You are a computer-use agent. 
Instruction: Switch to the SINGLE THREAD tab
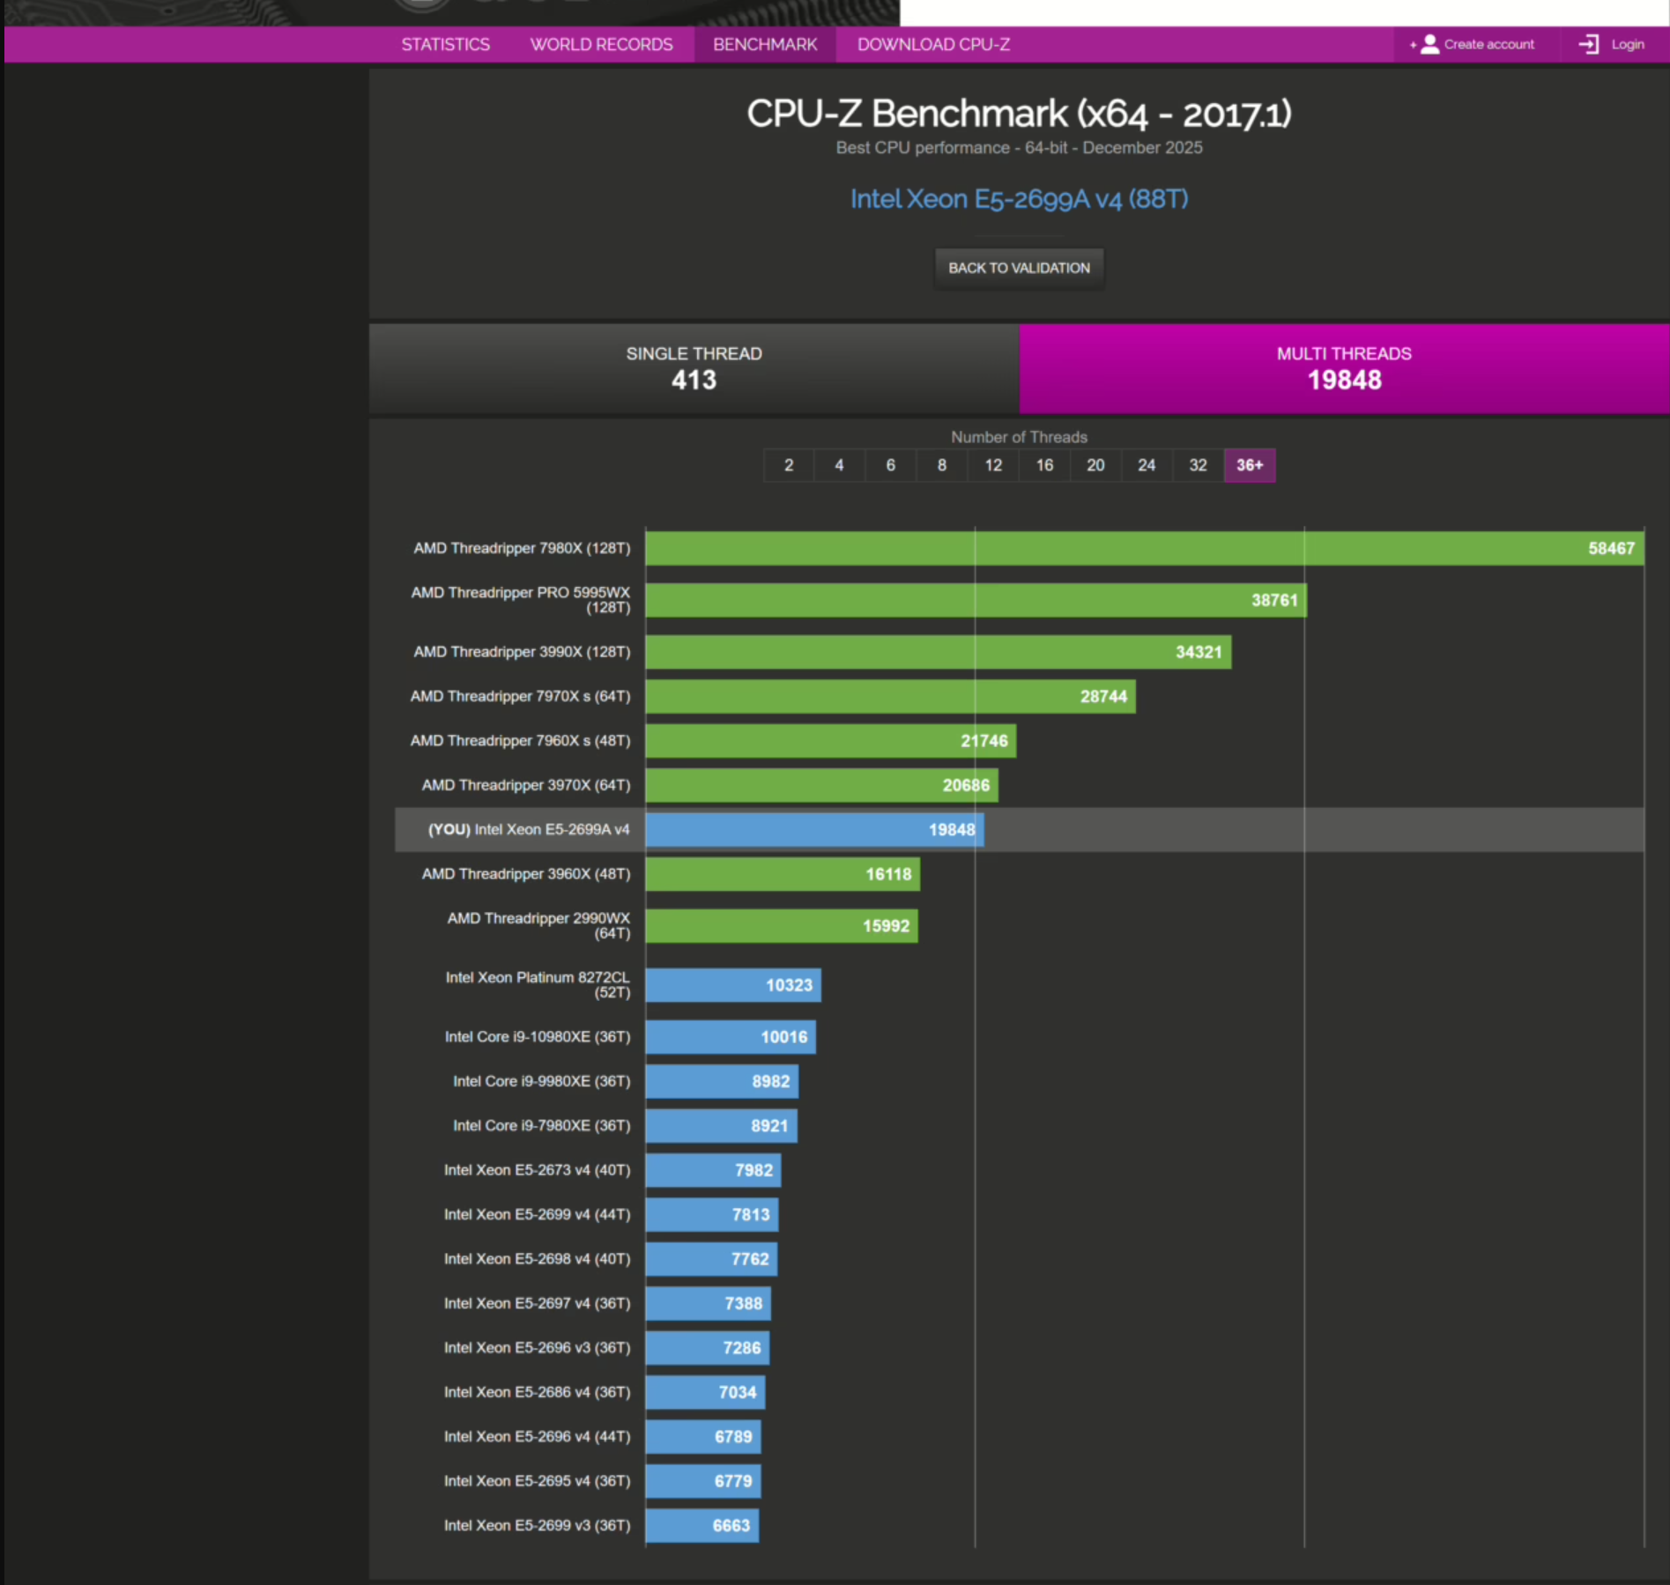694,368
